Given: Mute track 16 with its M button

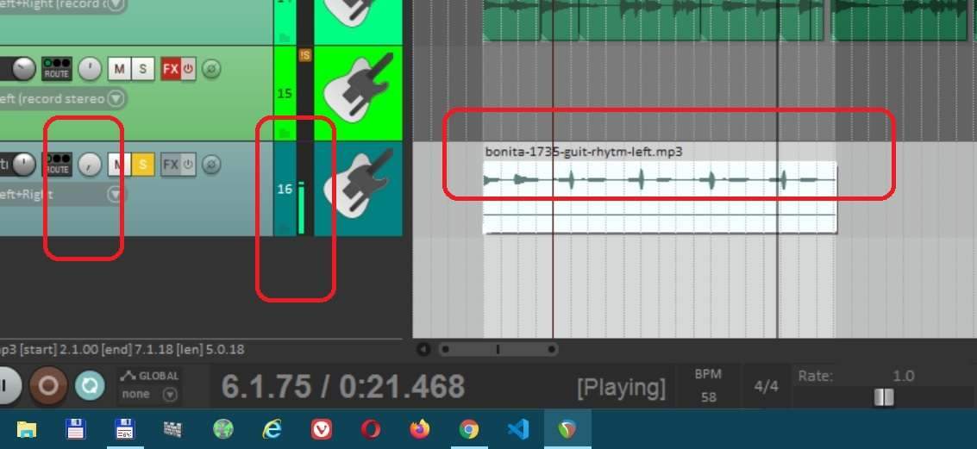Looking at the screenshot, I should click(119, 165).
